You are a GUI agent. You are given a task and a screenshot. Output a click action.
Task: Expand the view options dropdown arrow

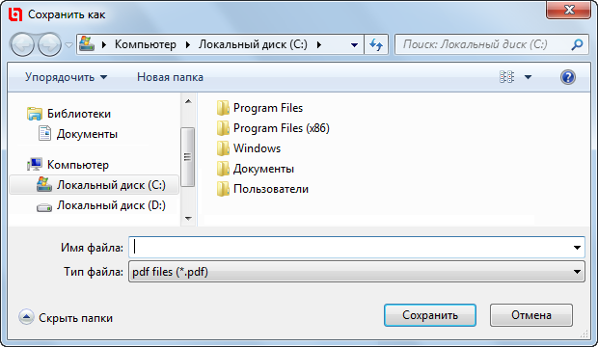[528, 77]
